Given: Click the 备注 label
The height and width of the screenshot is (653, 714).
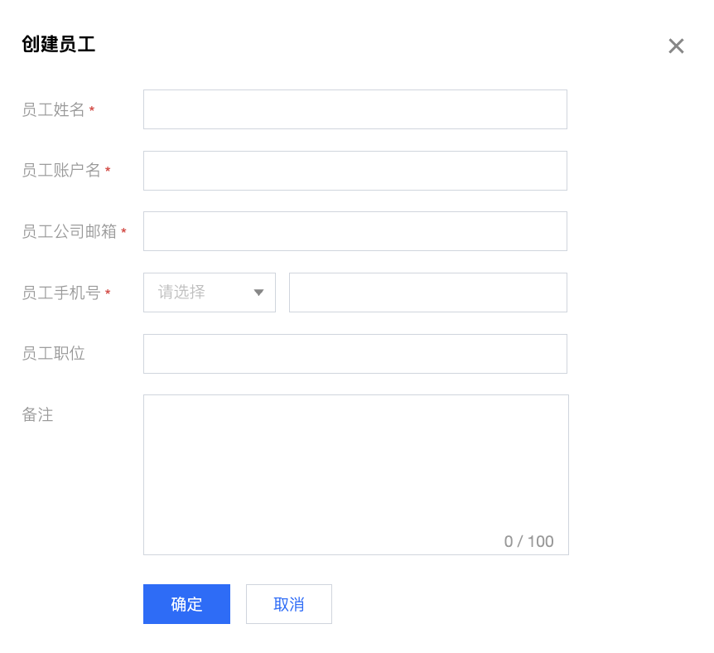Looking at the screenshot, I should point(37,415).
